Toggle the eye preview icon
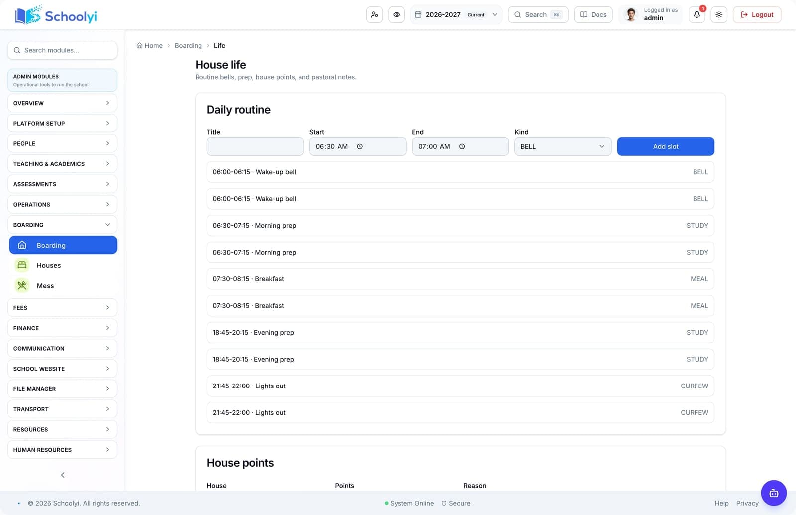This screenshot has width=796, height=515. [397, 15]
